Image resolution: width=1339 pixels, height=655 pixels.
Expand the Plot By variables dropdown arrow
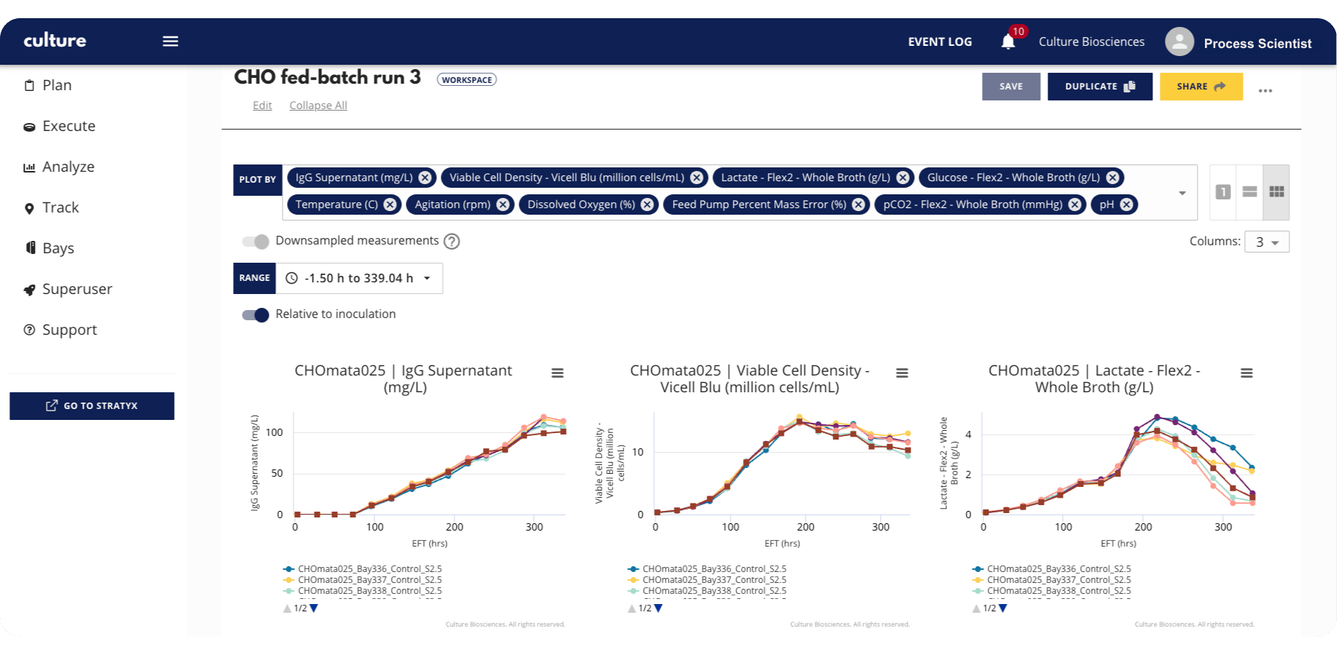pos(1182,193)
